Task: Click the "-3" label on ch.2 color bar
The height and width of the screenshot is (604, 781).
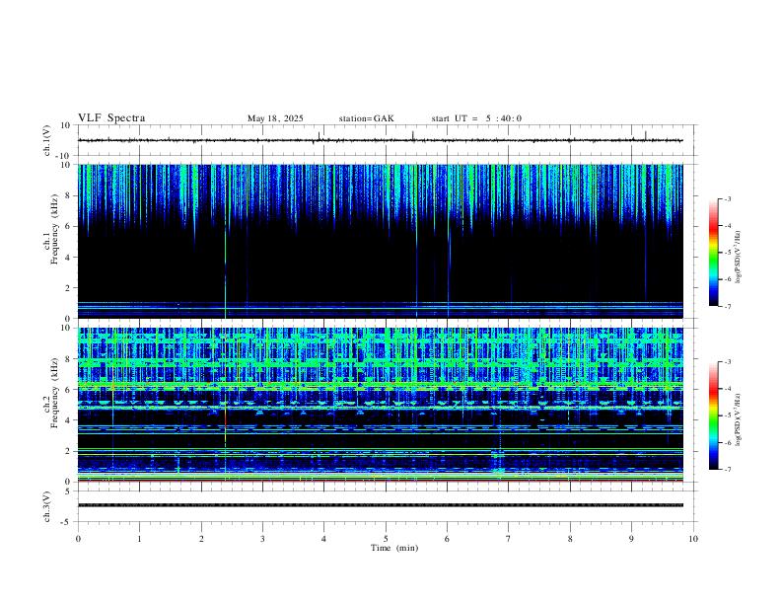Action: [727, 362]
